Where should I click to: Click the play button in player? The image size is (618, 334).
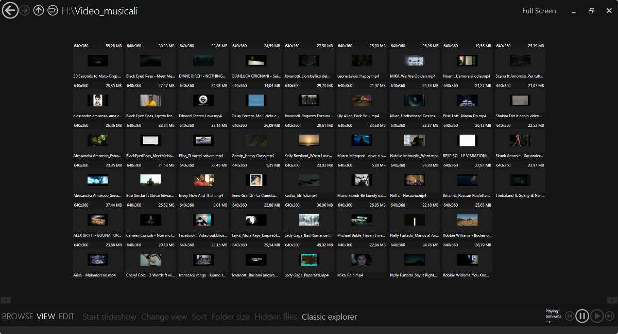pyautogui.click(x=597, y=316)
